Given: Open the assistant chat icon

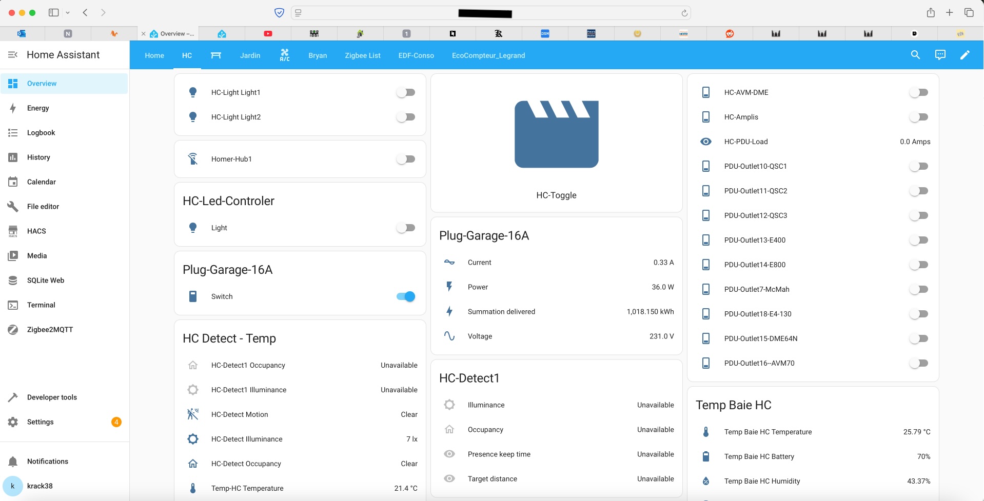Looking at the screenshot, I should click(x=940, y=55).
